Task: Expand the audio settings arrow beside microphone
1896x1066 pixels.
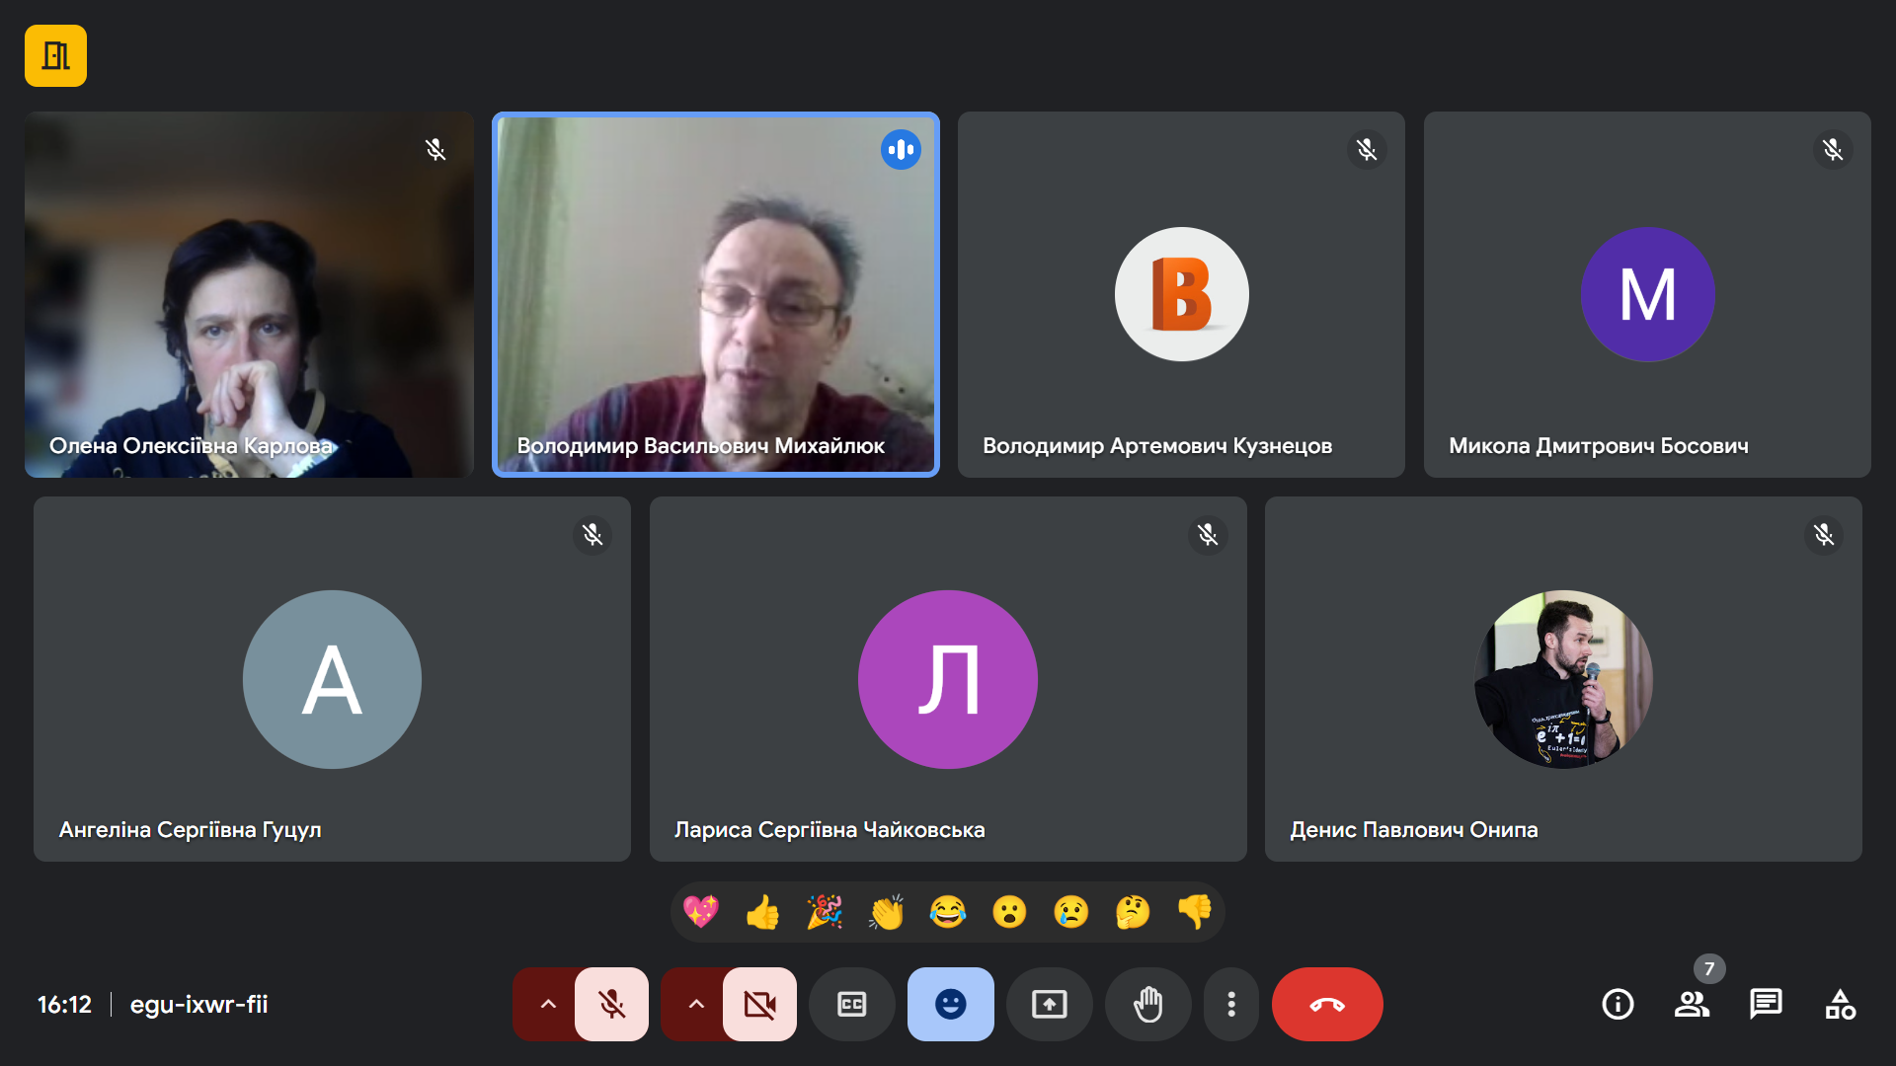Action: (548, 1004)
